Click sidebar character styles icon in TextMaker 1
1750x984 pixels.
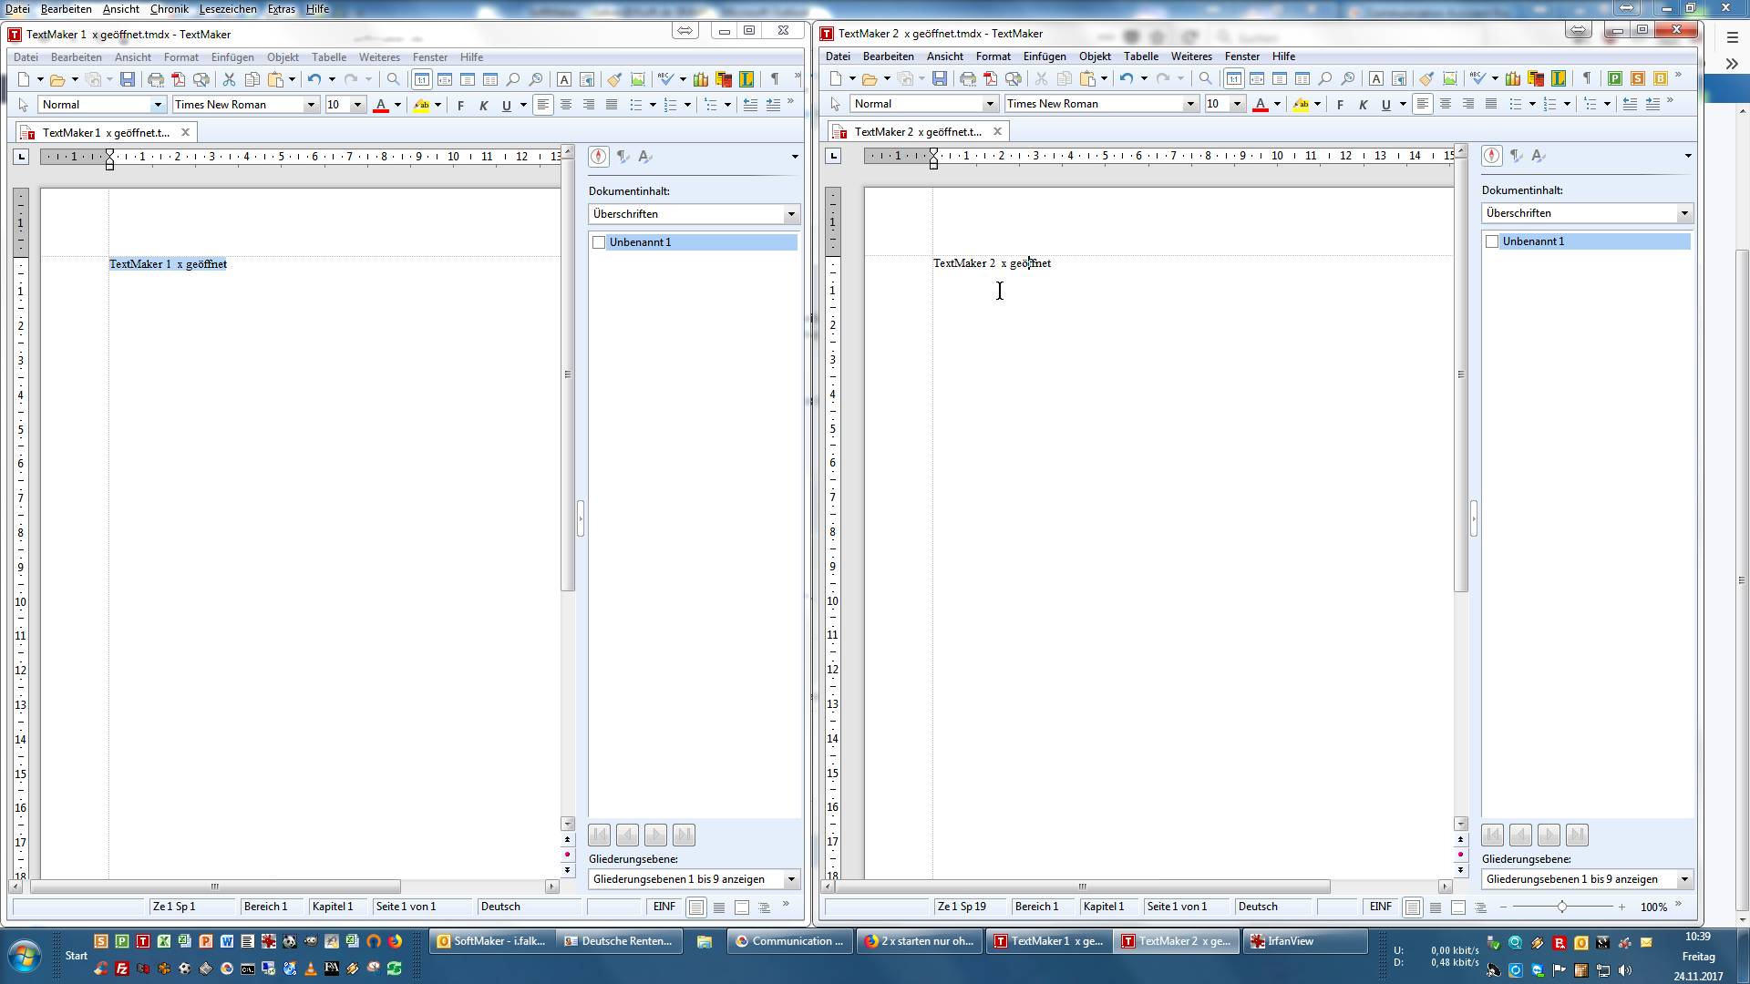click(x=645, y=157)
